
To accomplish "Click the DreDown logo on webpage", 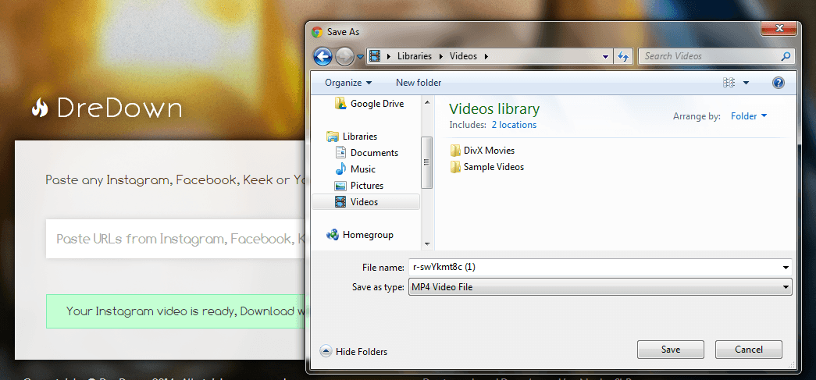I will click(x=107, y=108).
